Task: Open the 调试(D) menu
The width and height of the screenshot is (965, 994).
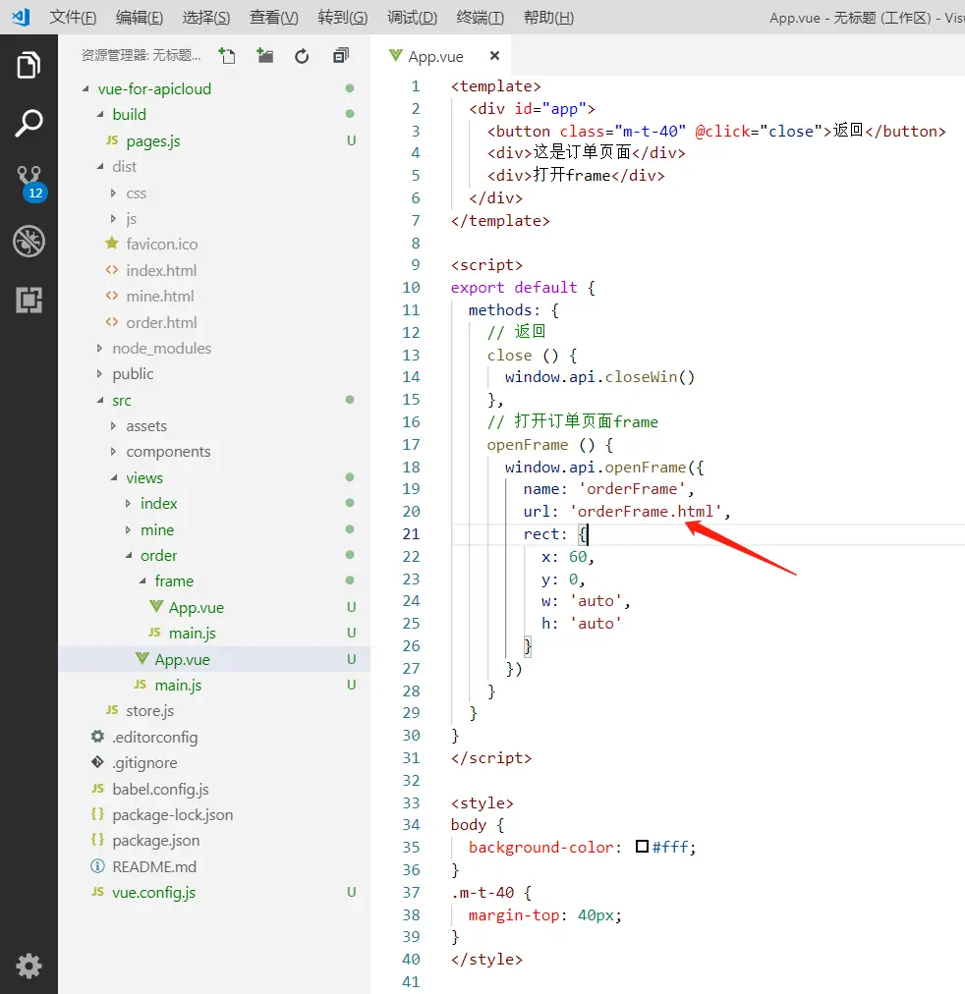Action: point(412,17)
